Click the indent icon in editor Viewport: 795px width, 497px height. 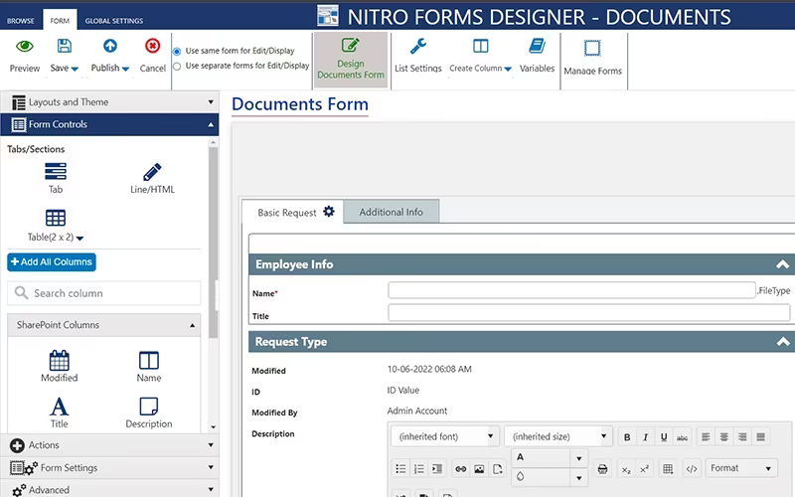coord(437,469)
